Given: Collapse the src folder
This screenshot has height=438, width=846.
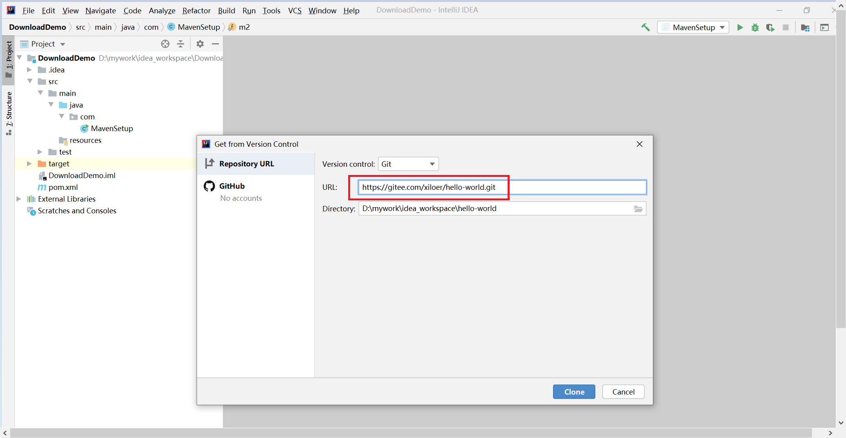Looking at the screenshot, I should tap(30, 81).
